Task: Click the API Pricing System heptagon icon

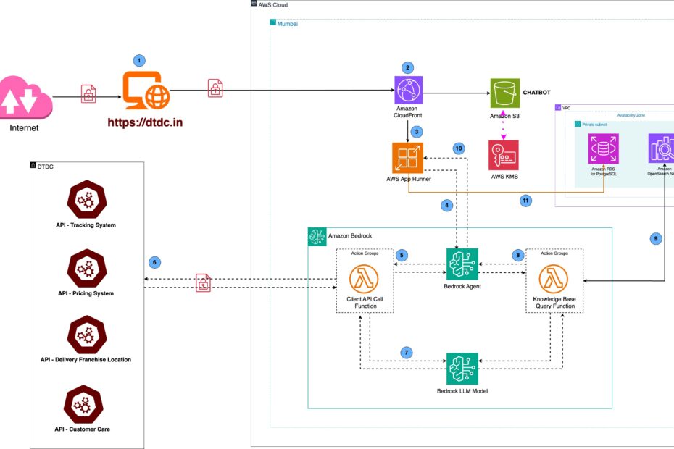Action: tap(87, 268)
